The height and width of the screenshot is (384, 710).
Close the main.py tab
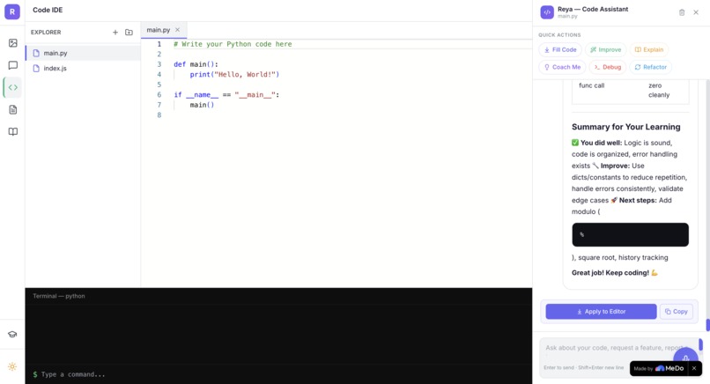pyautogui.click(x=178, y=30)
